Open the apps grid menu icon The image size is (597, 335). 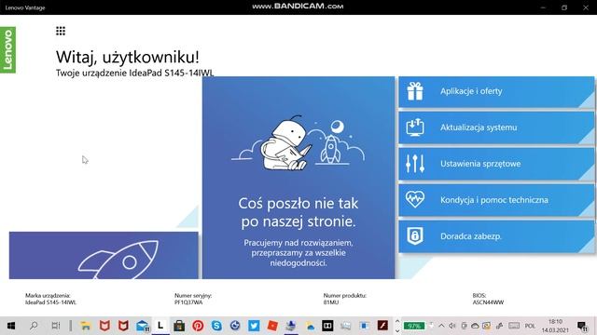click(x=61, y=31)
